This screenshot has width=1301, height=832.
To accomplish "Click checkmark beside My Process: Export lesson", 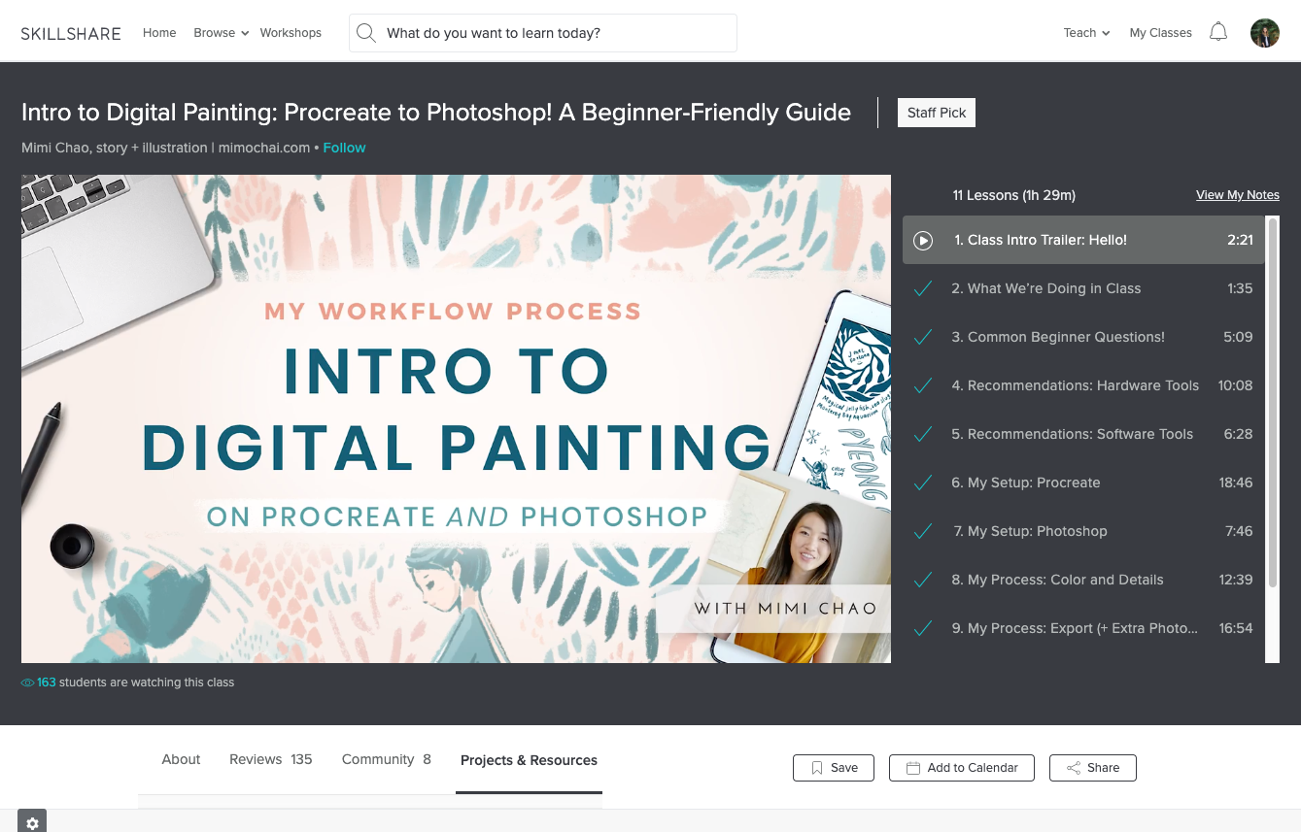I will (923, 628).
